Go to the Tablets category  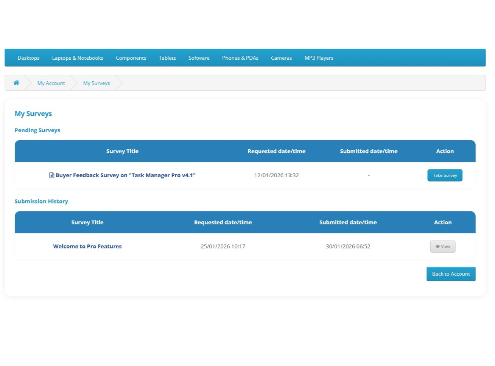pos(167,58)
